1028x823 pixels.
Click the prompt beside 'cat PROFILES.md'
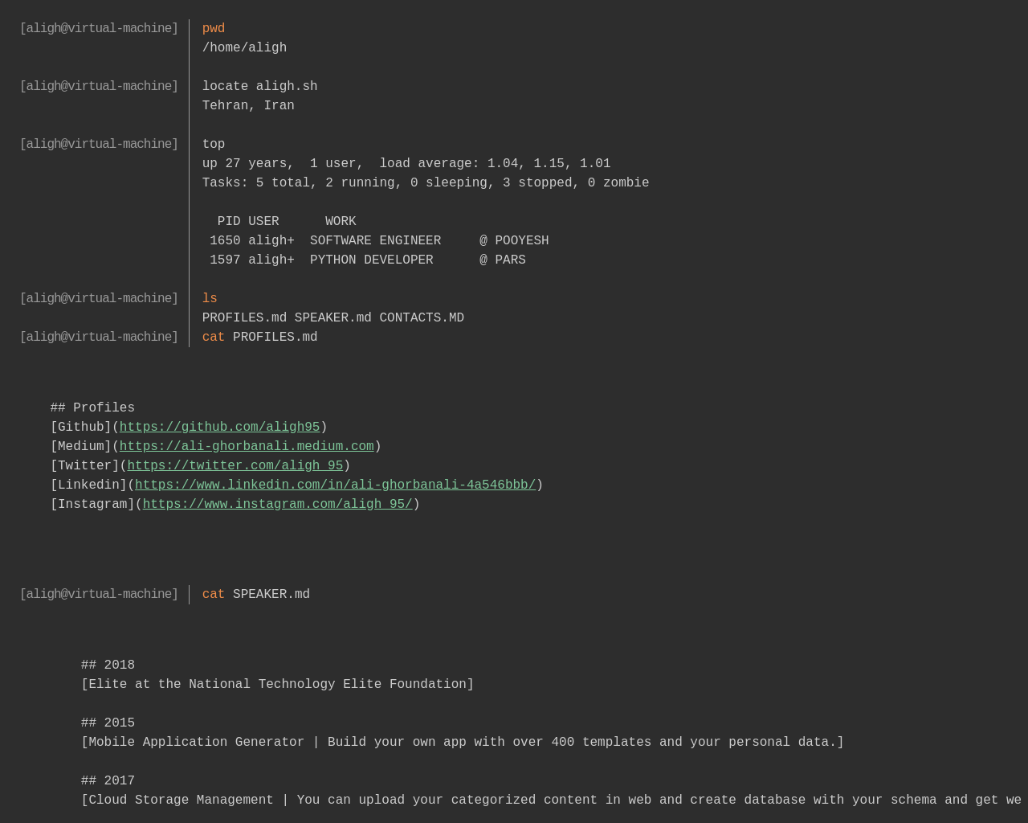coord(99,338)
